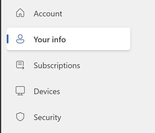Select the bold "Your info" label
Viewport: 155px width, 133px height.
tap(50, 39)
